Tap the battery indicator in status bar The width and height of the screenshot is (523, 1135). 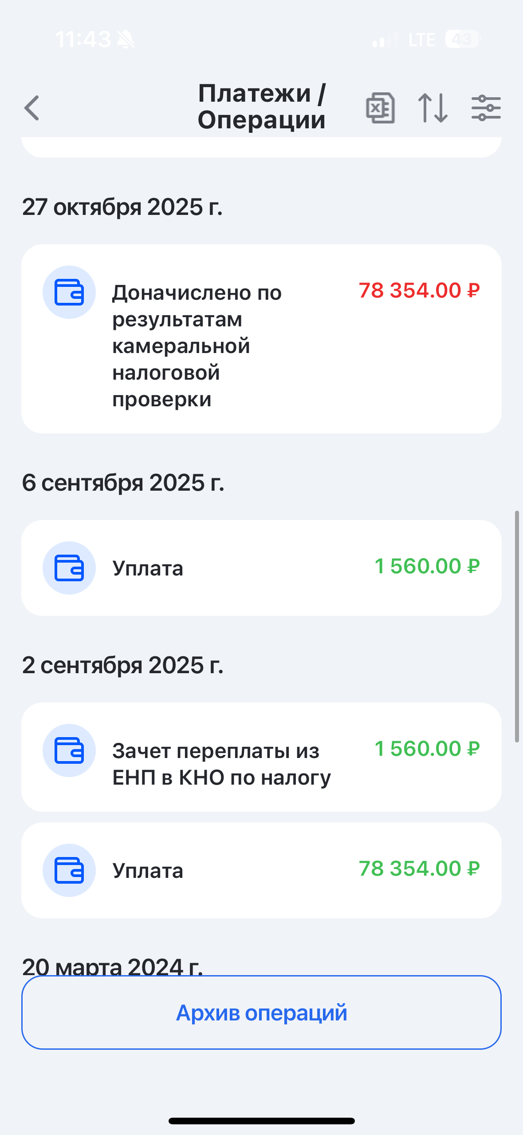point(462,39)
